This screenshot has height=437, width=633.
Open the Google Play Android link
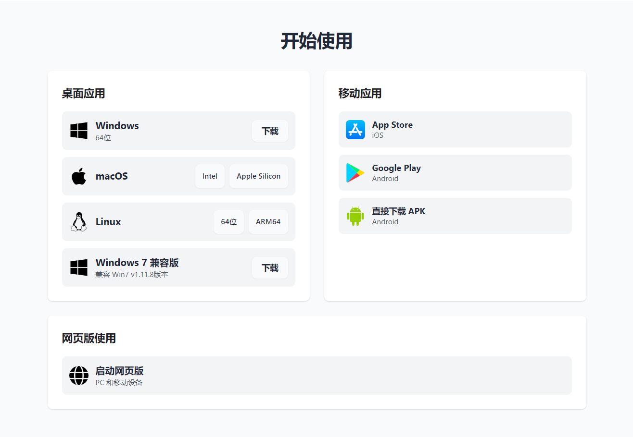(x=455, y=173)
